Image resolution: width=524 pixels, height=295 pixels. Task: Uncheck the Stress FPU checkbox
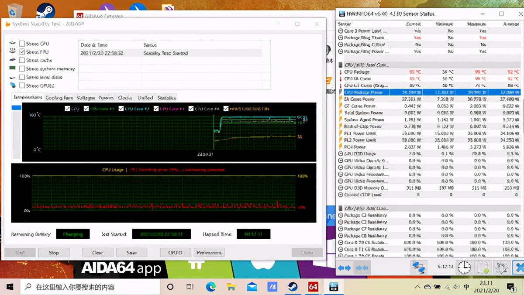[22, 52]
